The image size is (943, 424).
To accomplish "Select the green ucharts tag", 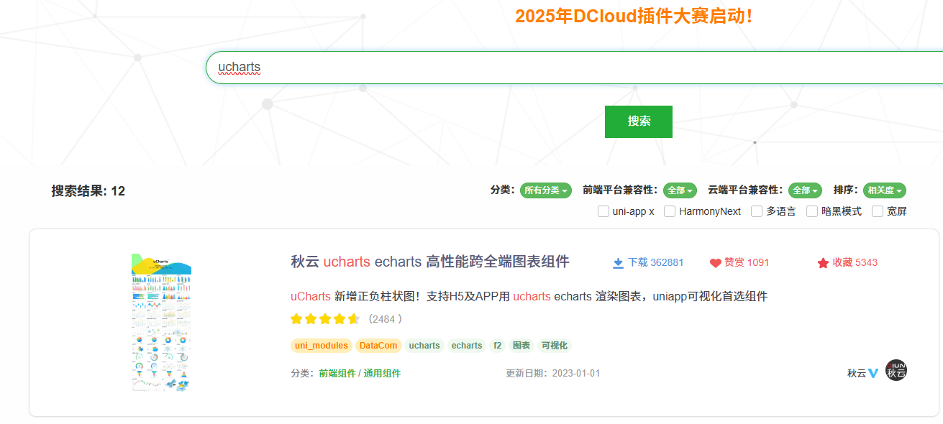I will (x=424, y=346).
